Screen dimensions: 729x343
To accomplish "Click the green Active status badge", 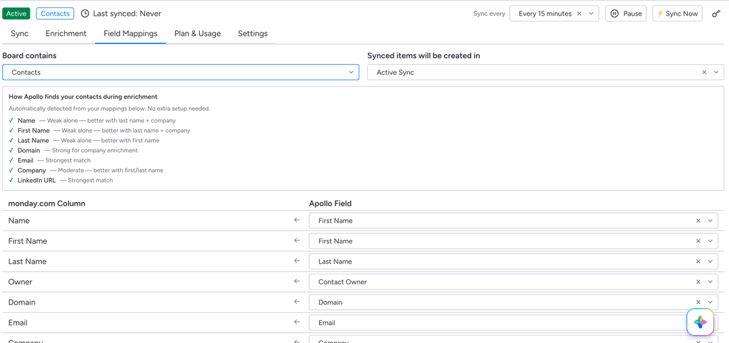I will [16, 13].
